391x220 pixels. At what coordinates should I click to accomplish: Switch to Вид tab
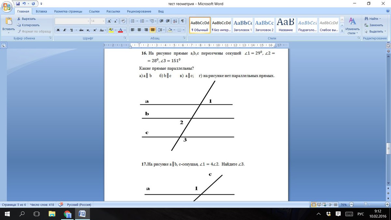(161, 11)
